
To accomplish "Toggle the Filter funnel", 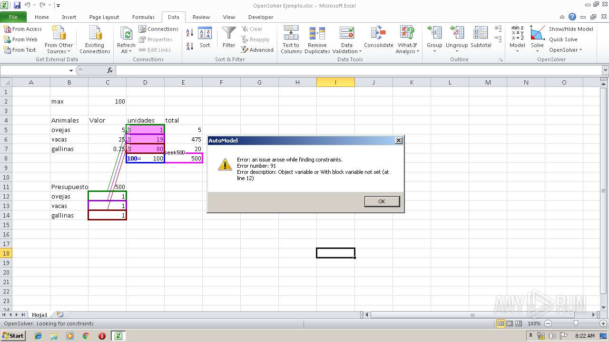I will tap(229, 38).
